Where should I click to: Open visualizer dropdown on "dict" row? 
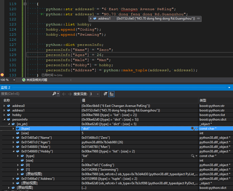pyautogui.click(x=197, y=129)
